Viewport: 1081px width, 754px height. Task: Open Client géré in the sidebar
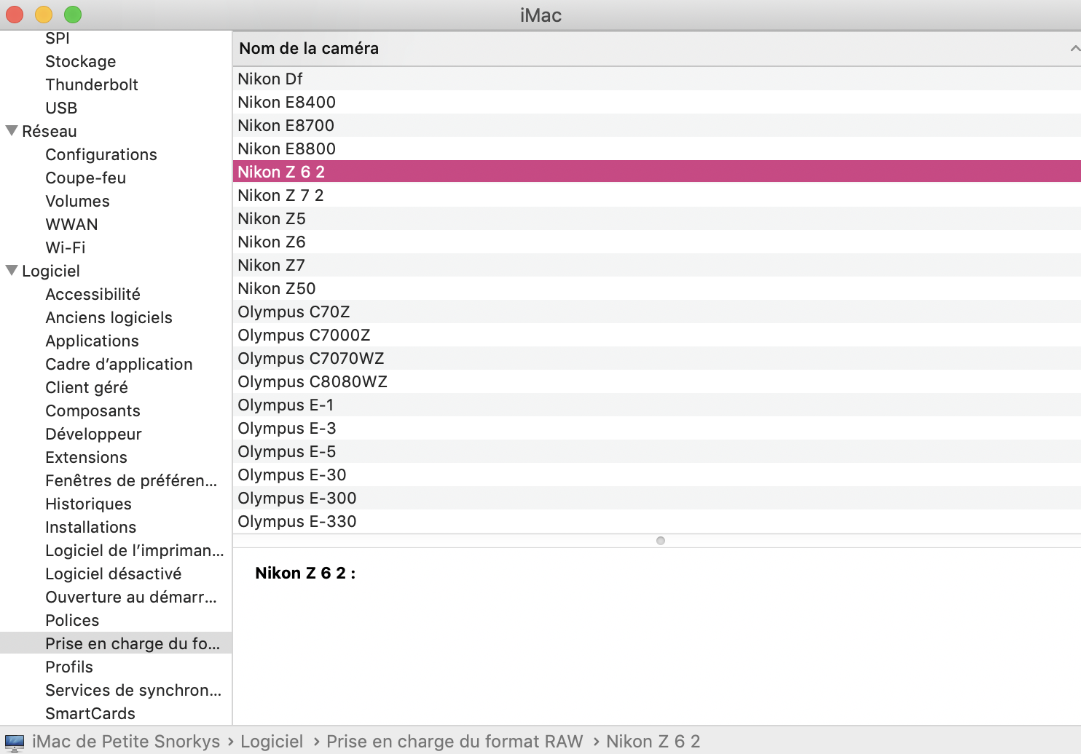87,387
